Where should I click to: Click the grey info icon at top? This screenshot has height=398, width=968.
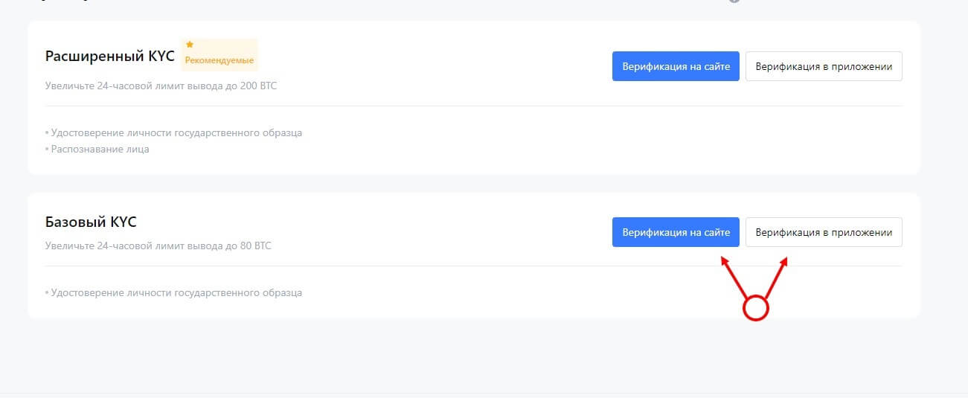point(734,1)
